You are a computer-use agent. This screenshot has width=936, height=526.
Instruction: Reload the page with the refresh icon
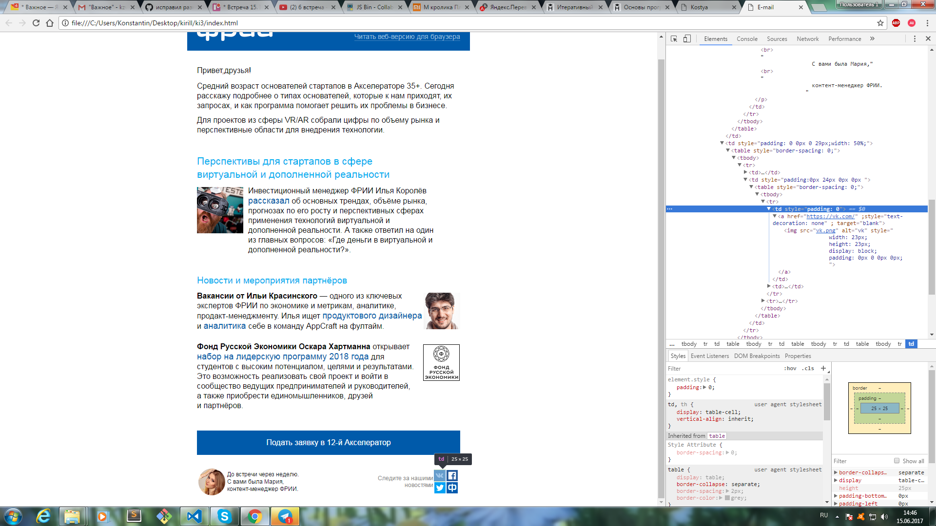point(36,23)
